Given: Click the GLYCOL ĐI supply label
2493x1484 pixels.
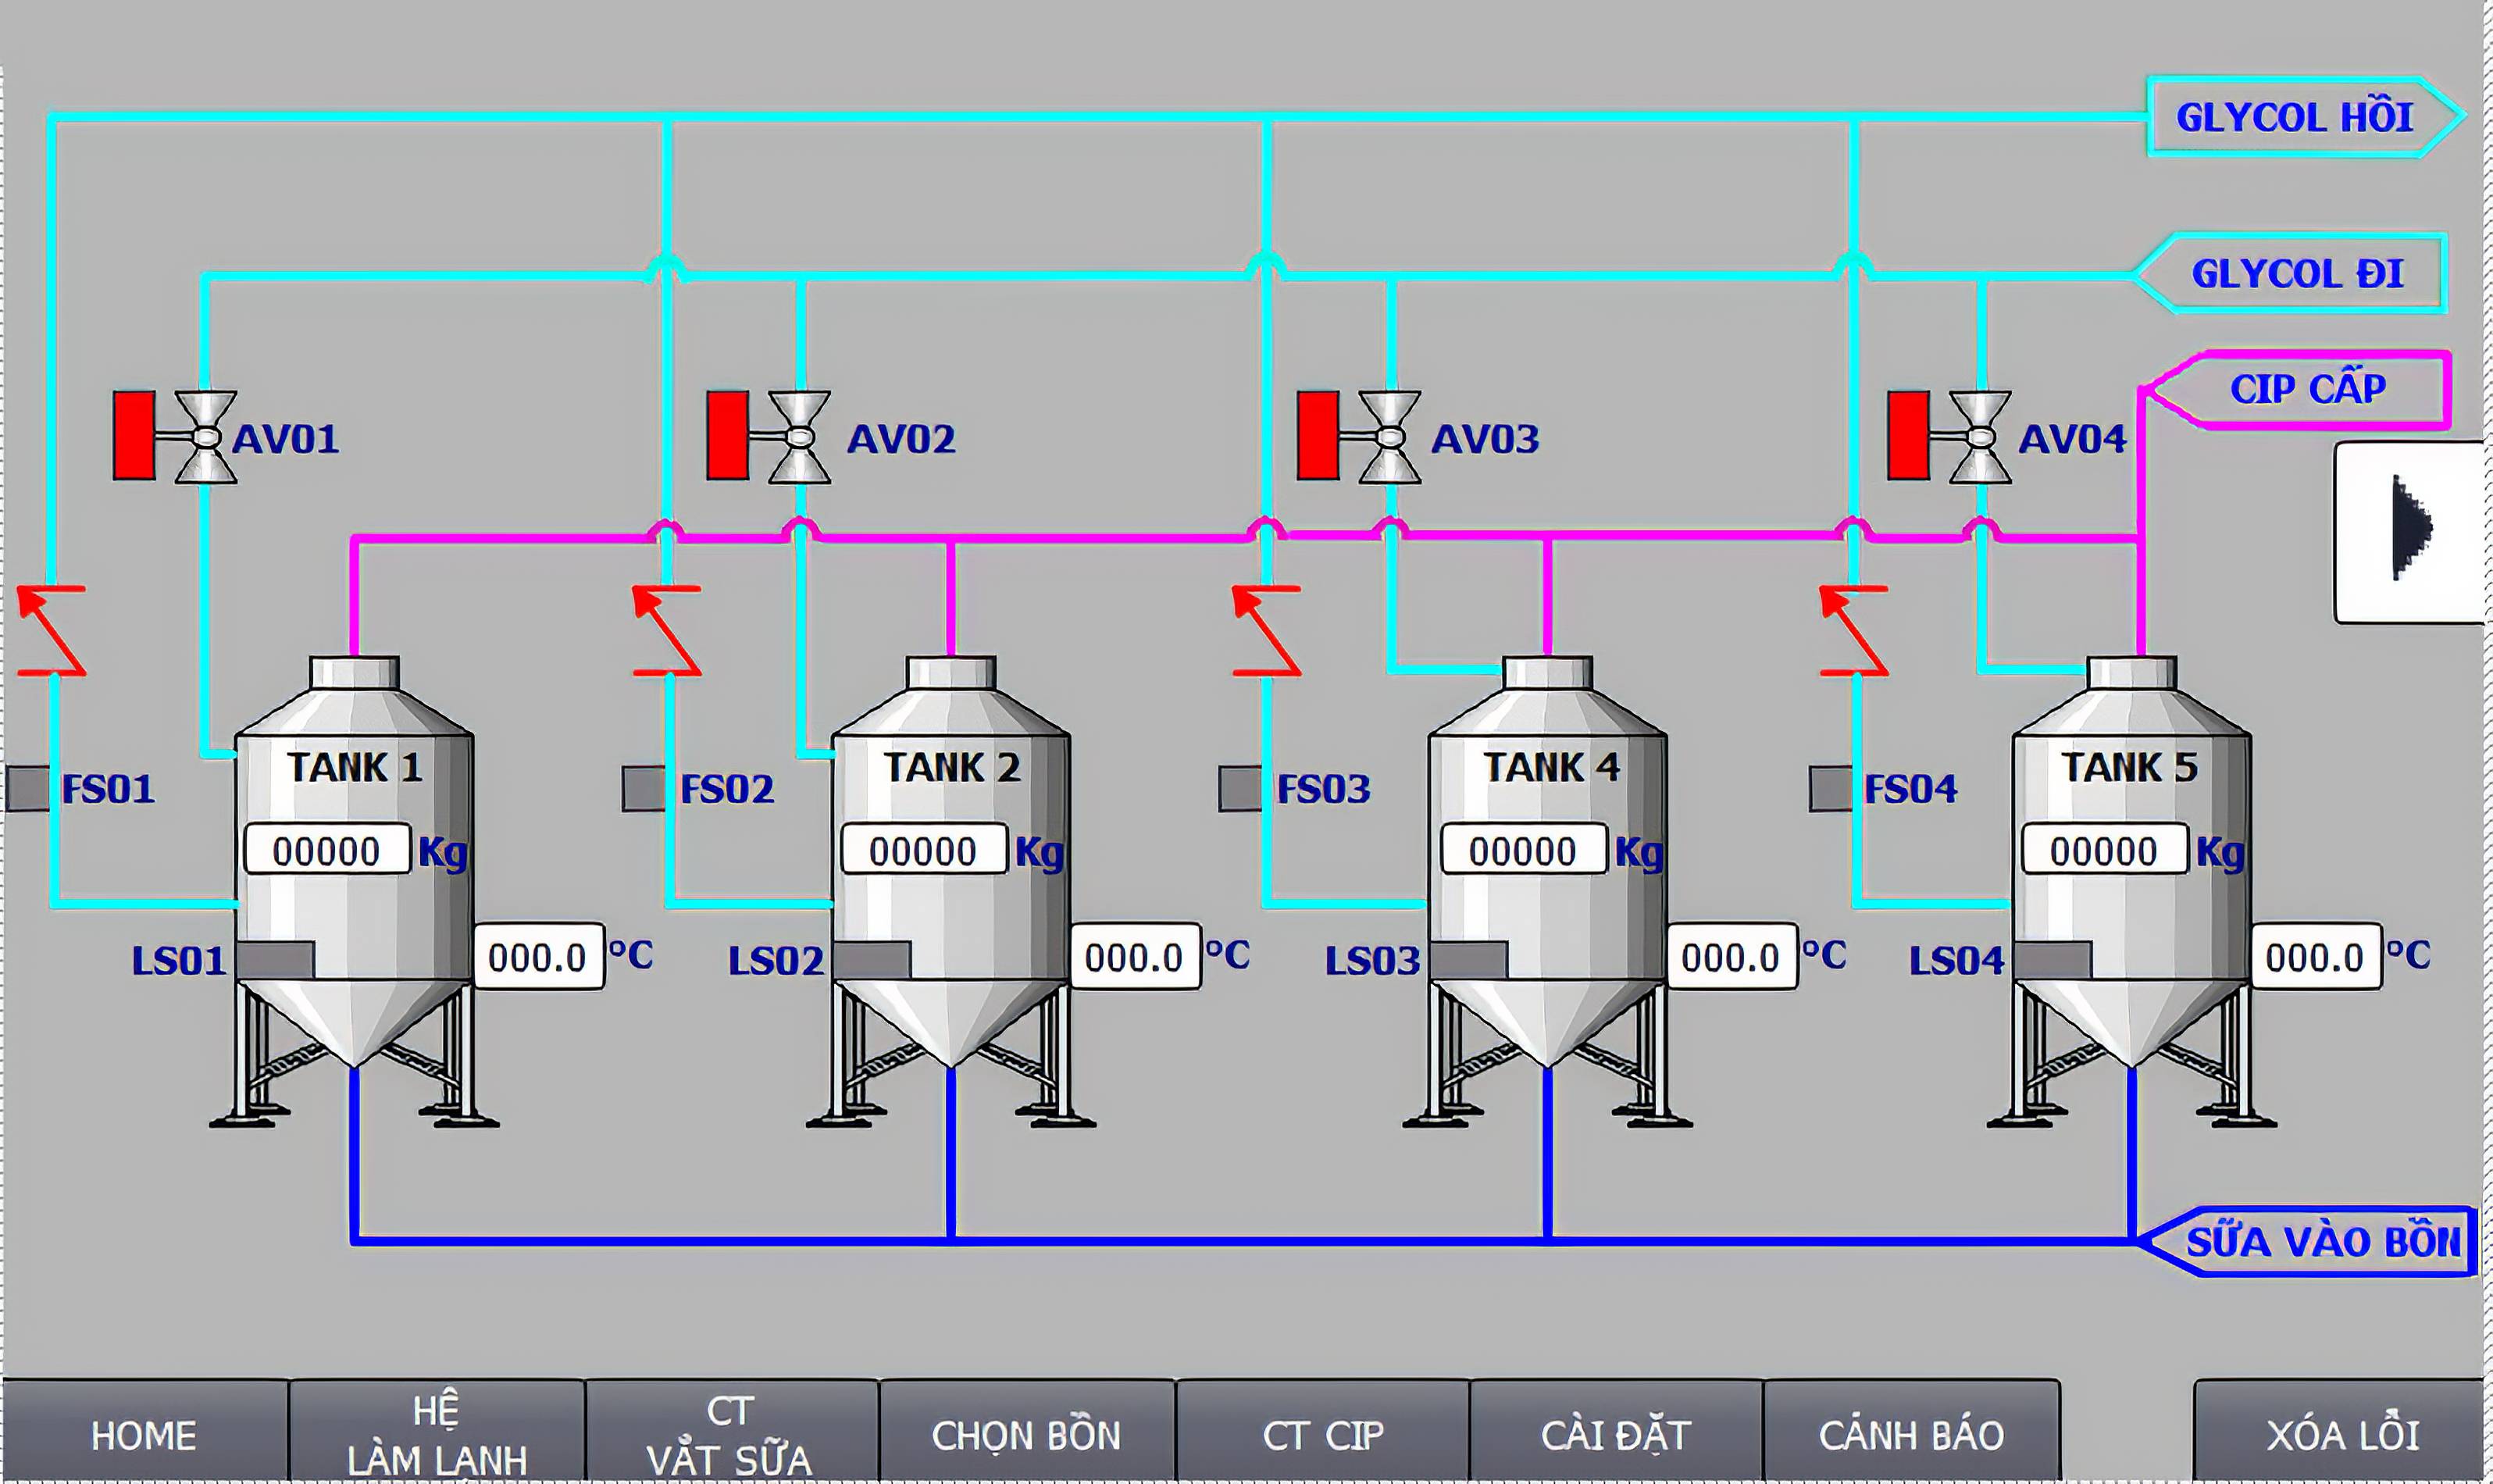Looking at the screenshot, I should click(2292, 273).
